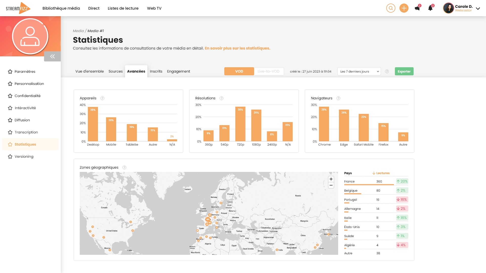Click the search magnifier icon
This screenshot has height=273, width=486.
391,8
